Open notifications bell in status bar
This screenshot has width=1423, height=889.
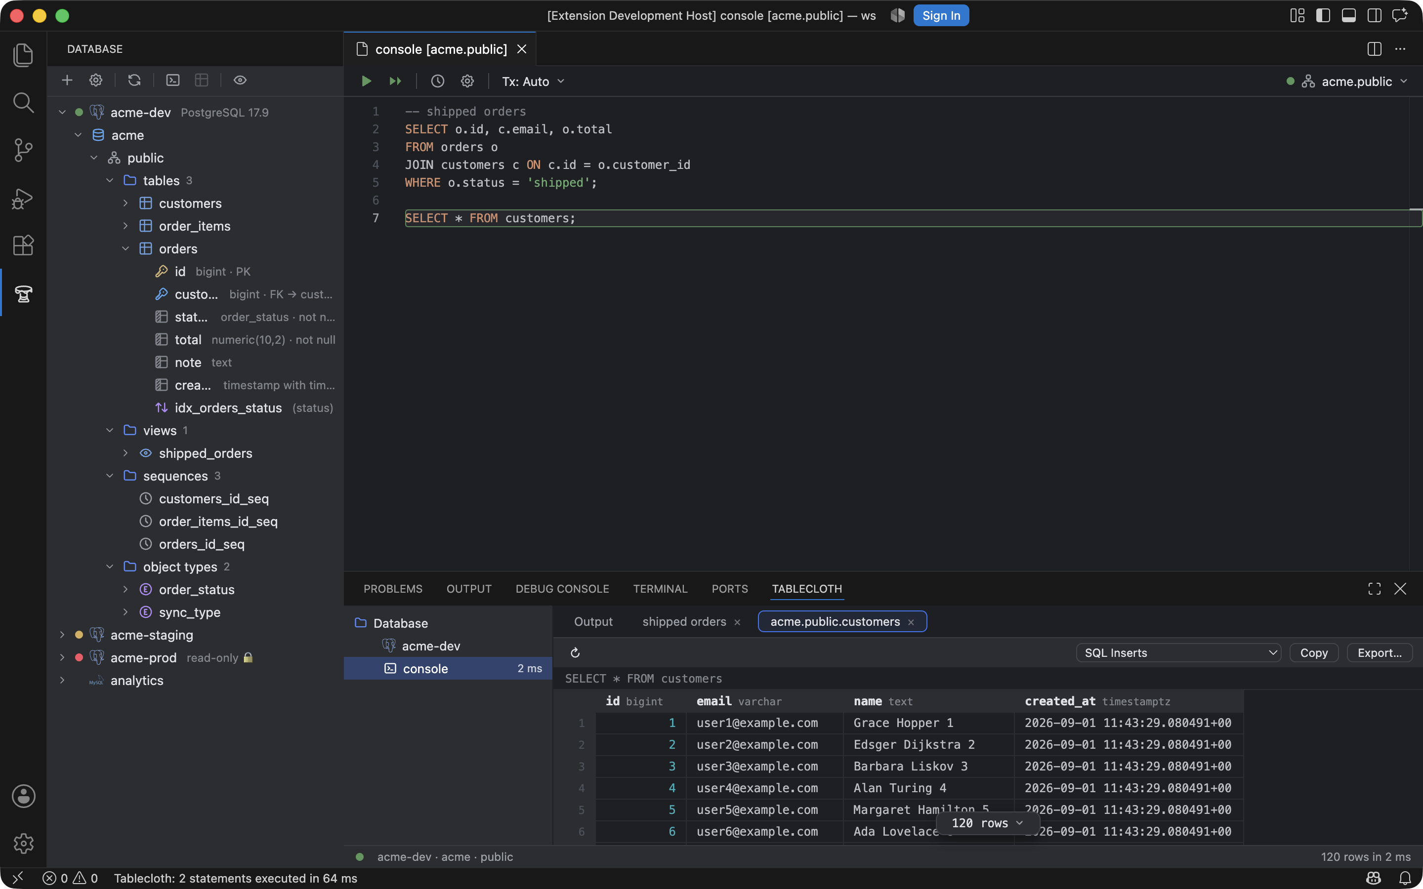1405,879
